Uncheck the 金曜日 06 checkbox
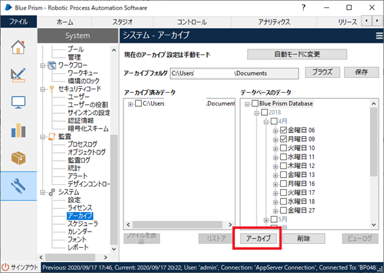The image size is (384, 273). (284, 130)
